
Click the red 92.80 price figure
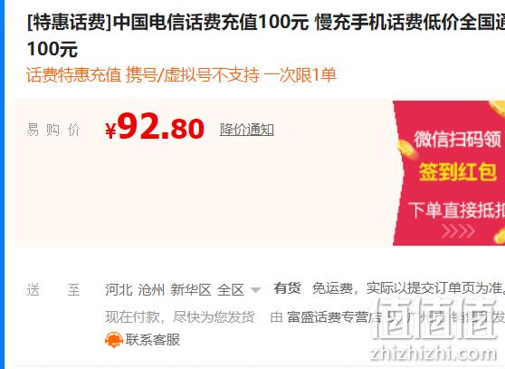tap(160, 126)
